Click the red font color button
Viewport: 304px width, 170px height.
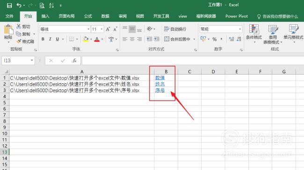(x=97, y=39)
